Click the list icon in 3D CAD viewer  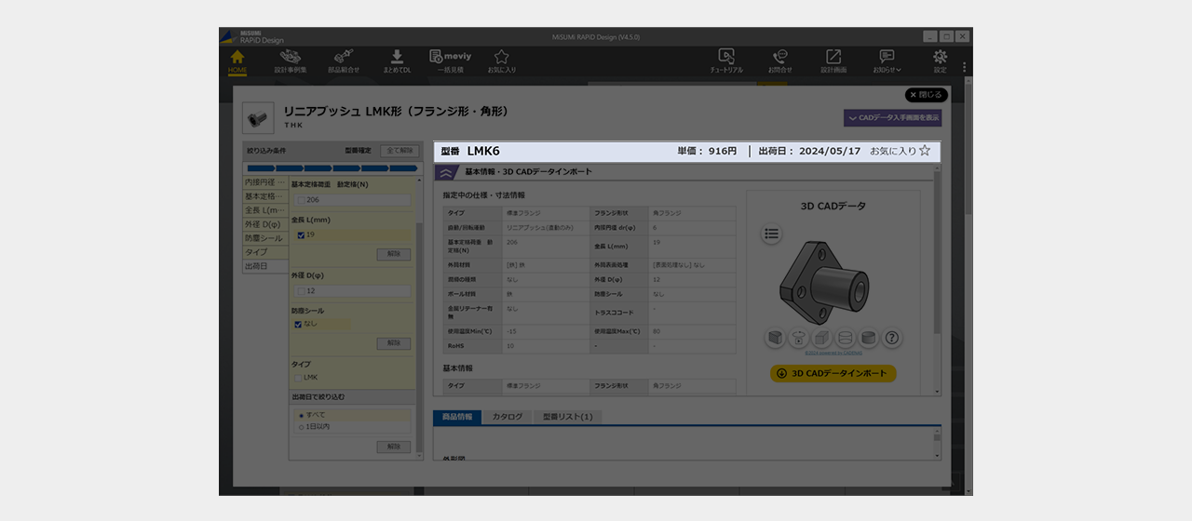click(x=771, y=234)
